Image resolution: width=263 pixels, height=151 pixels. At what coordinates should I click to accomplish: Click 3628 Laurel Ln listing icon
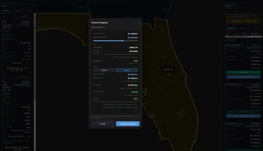(x=228, y=84)
